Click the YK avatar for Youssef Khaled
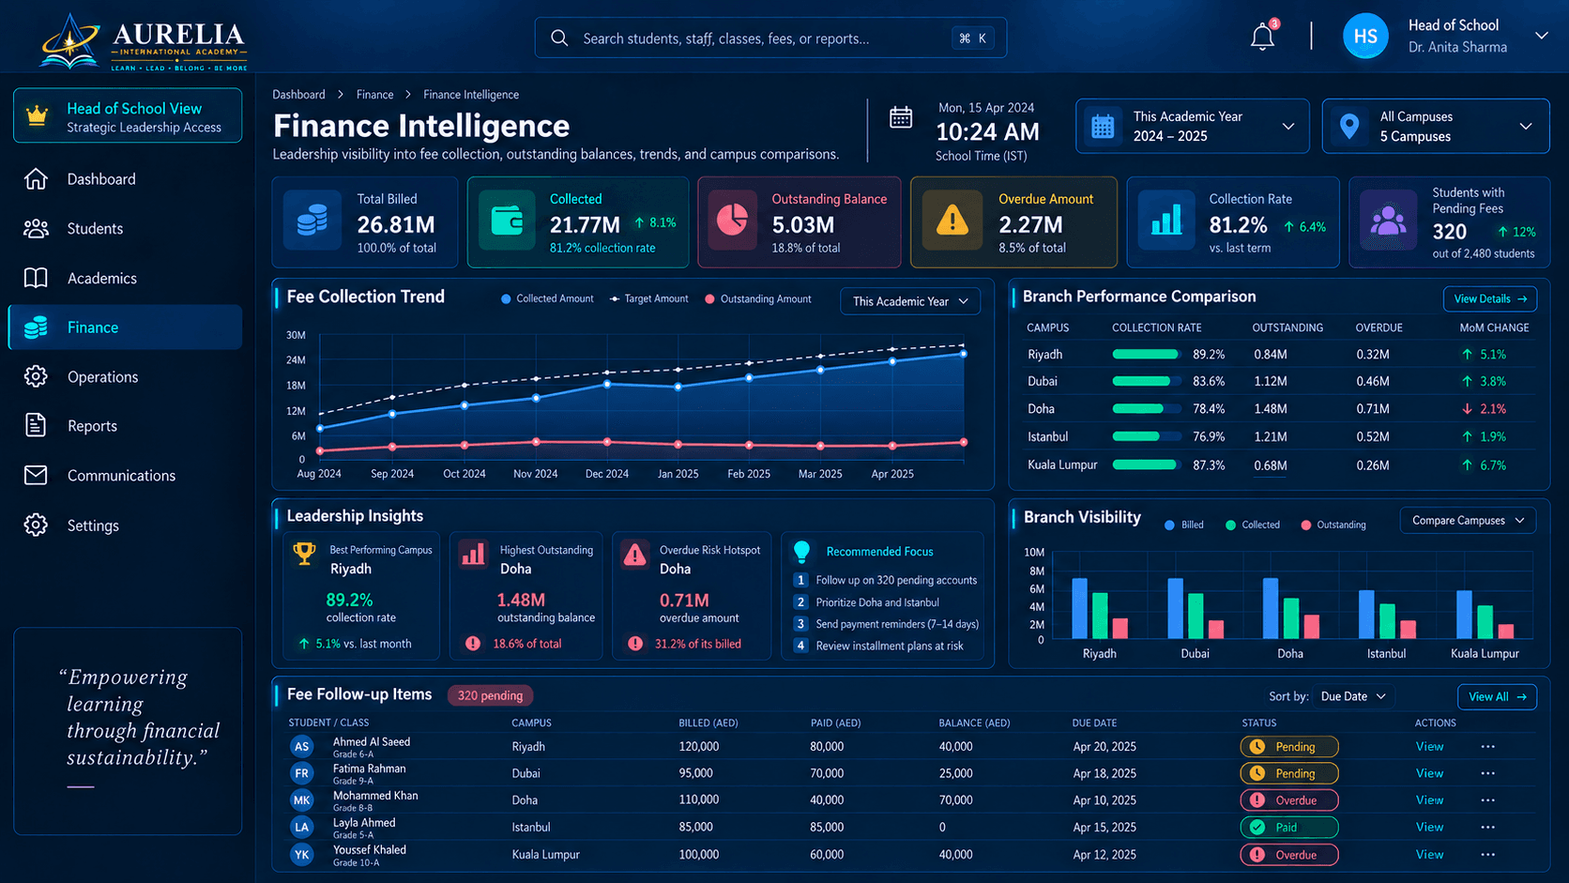The image size is (1569, 883). [x=301, y=854]
